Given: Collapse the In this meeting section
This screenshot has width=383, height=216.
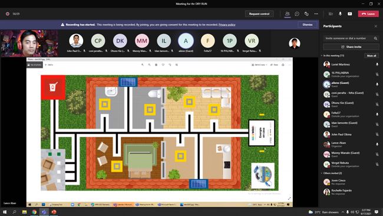Looking at the screenshot, I should [x=322, y=56].
